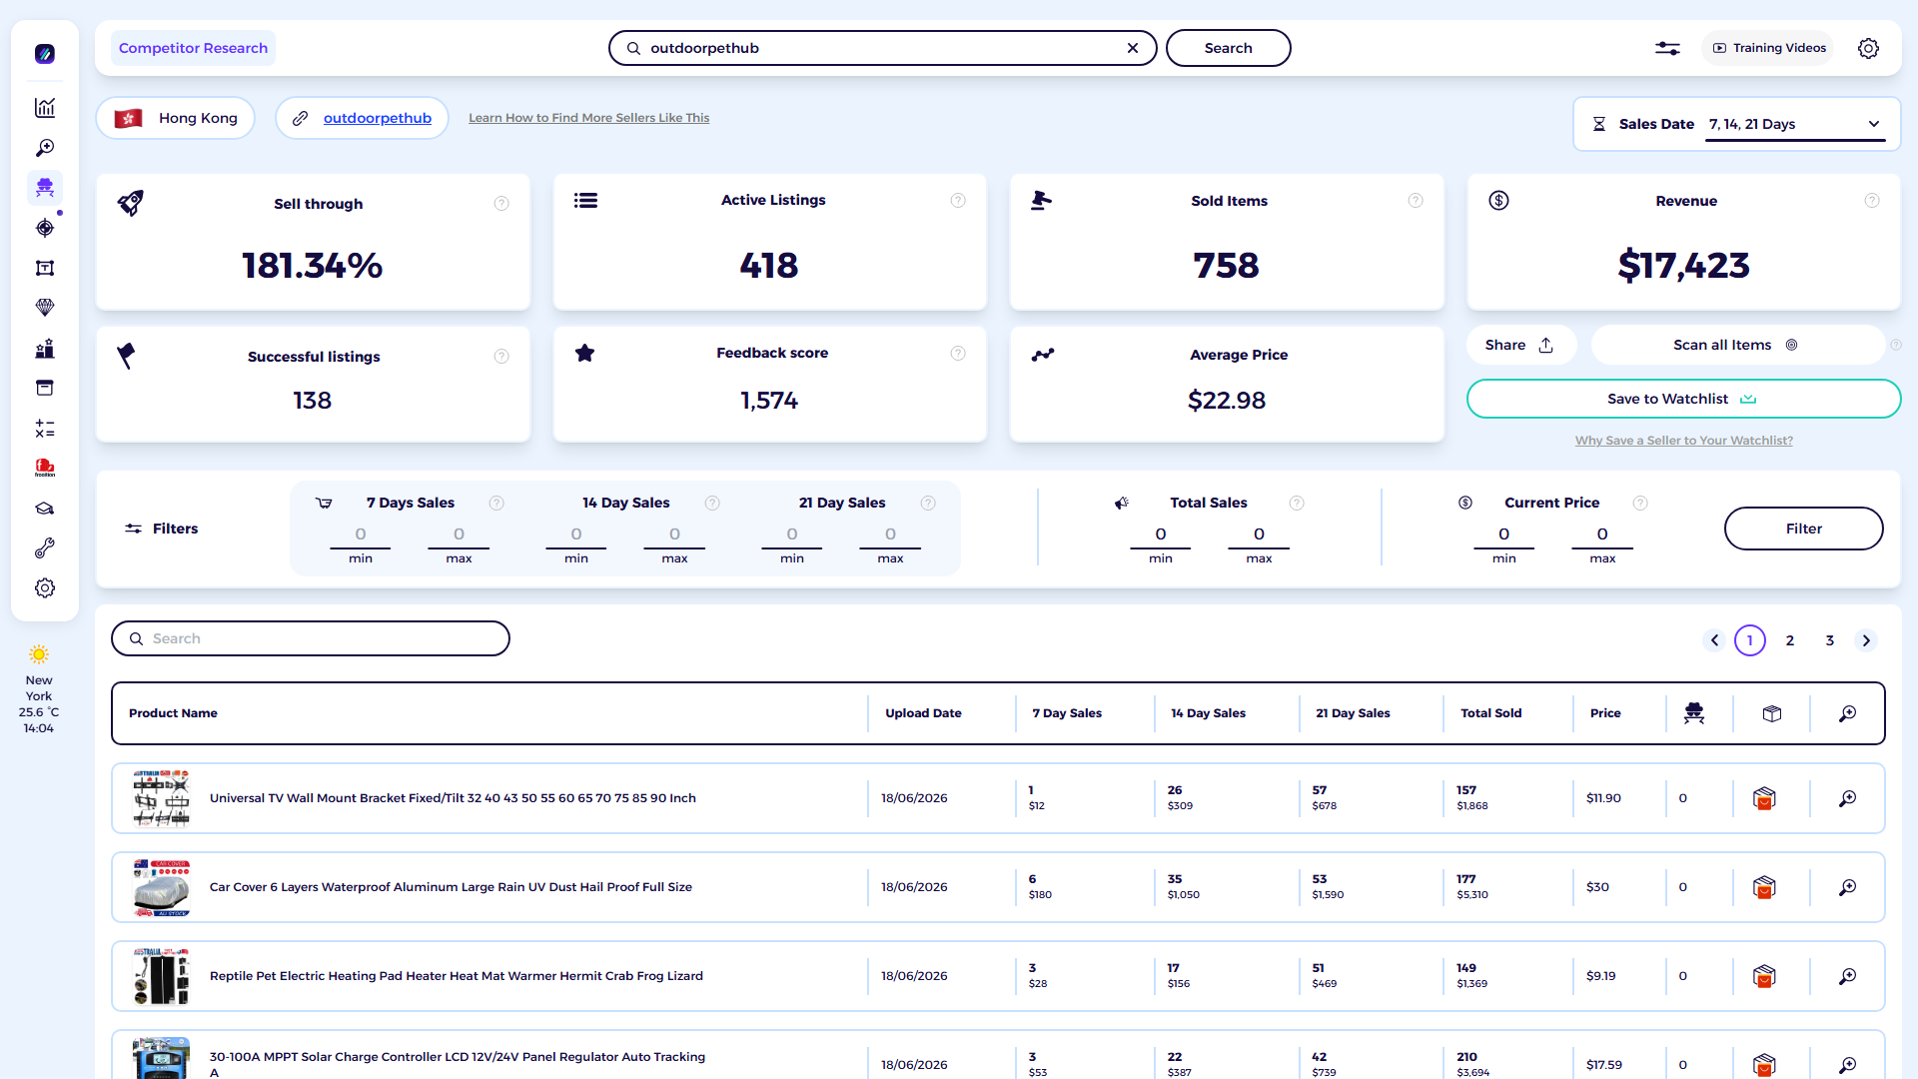Open the red truck sidebar icon
This screenshot has height=1079, width=1918.
45,468
